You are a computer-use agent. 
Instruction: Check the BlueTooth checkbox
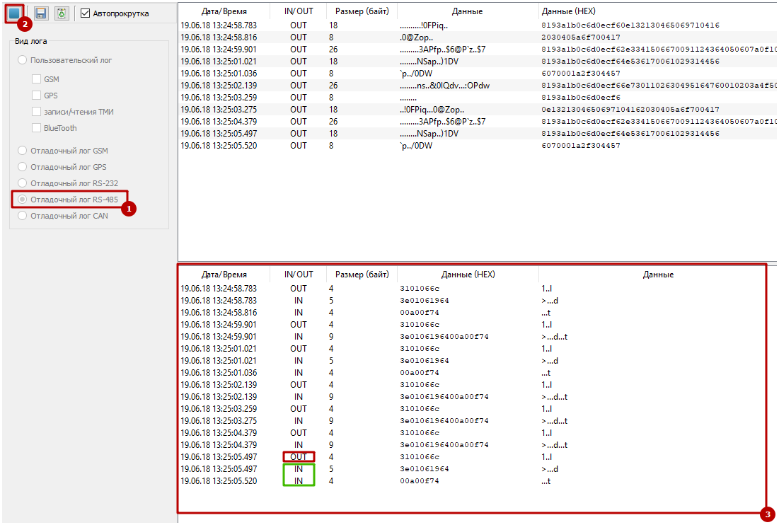pos(37,128)
